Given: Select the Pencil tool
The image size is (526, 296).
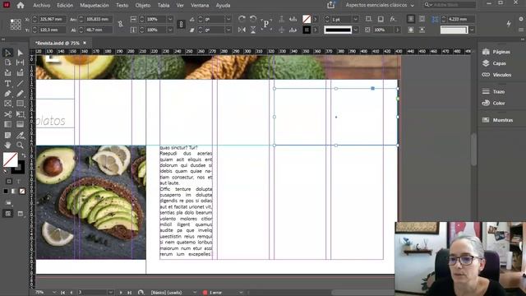Looking at the screenshot, I should tap(20, 94).
